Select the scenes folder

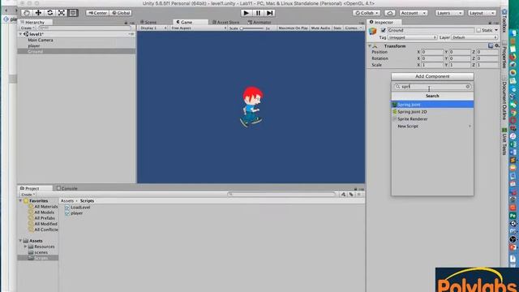pyautogui.click(x=38, y=252)
